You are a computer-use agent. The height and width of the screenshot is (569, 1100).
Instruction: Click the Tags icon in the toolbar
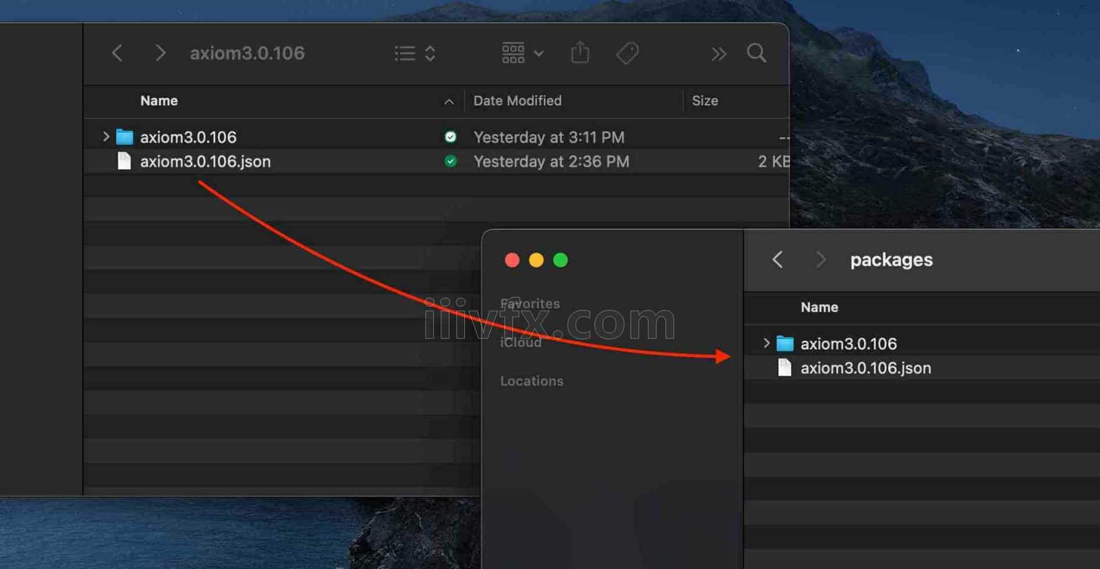628,54
